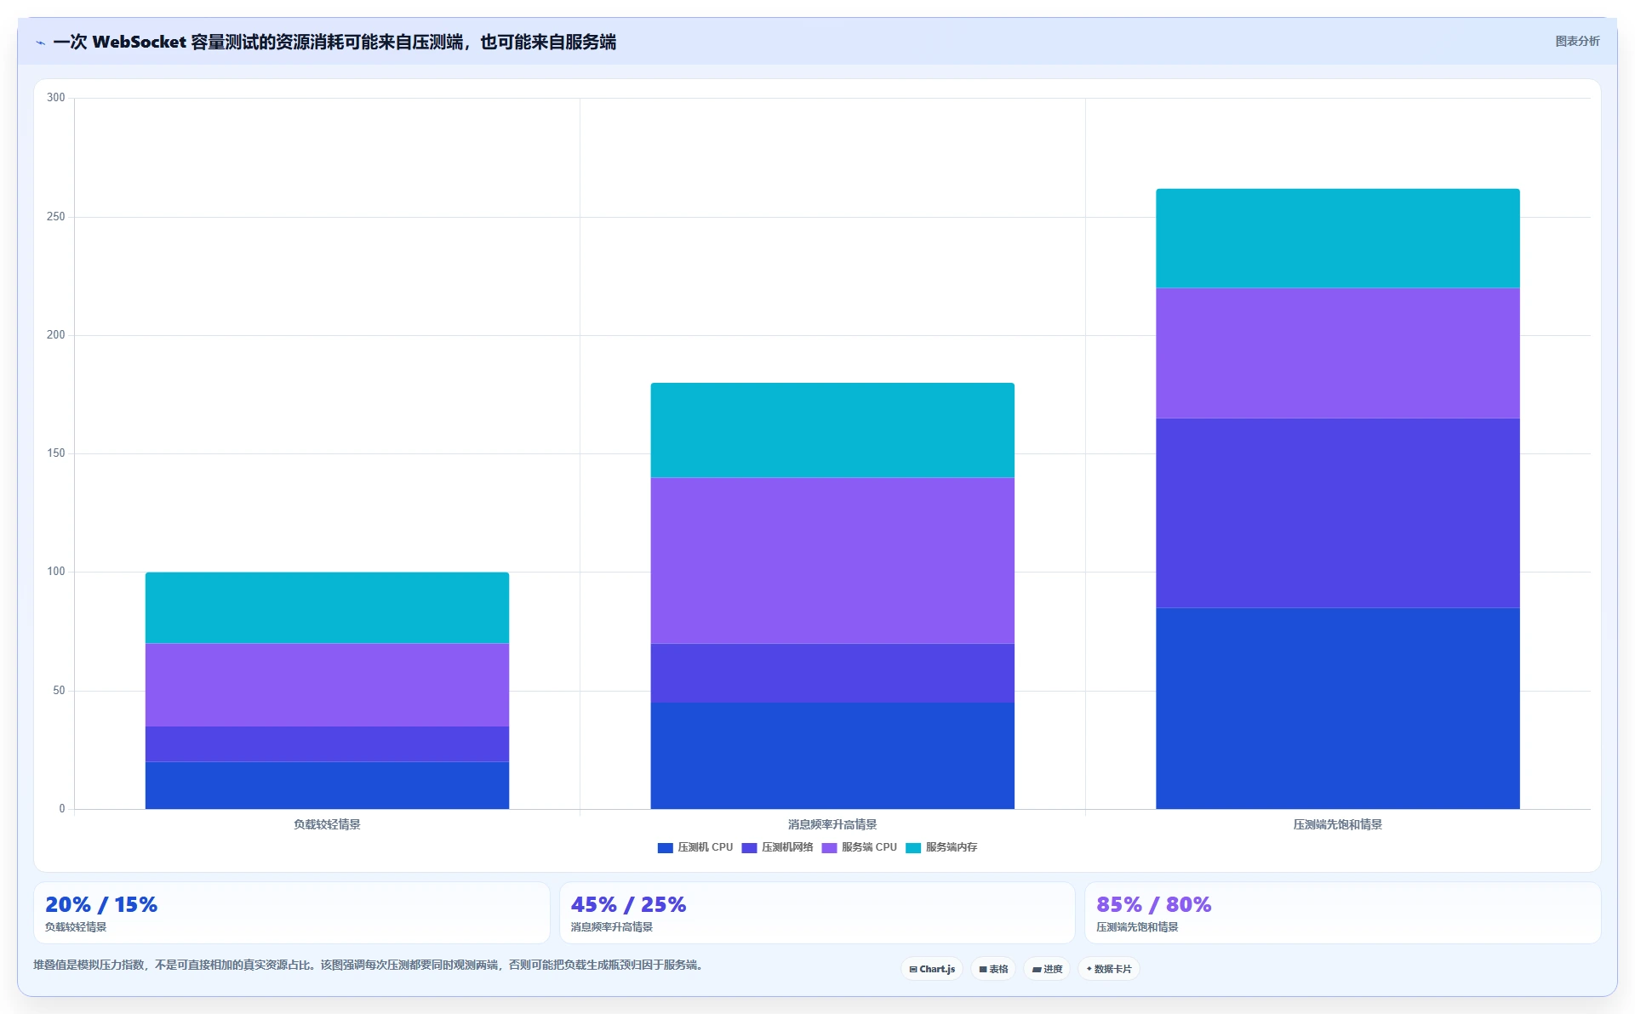1635x1014 pixels.
Task: Toggle 压测机 CPU legend swatch
Action: [x=666, y=847]
